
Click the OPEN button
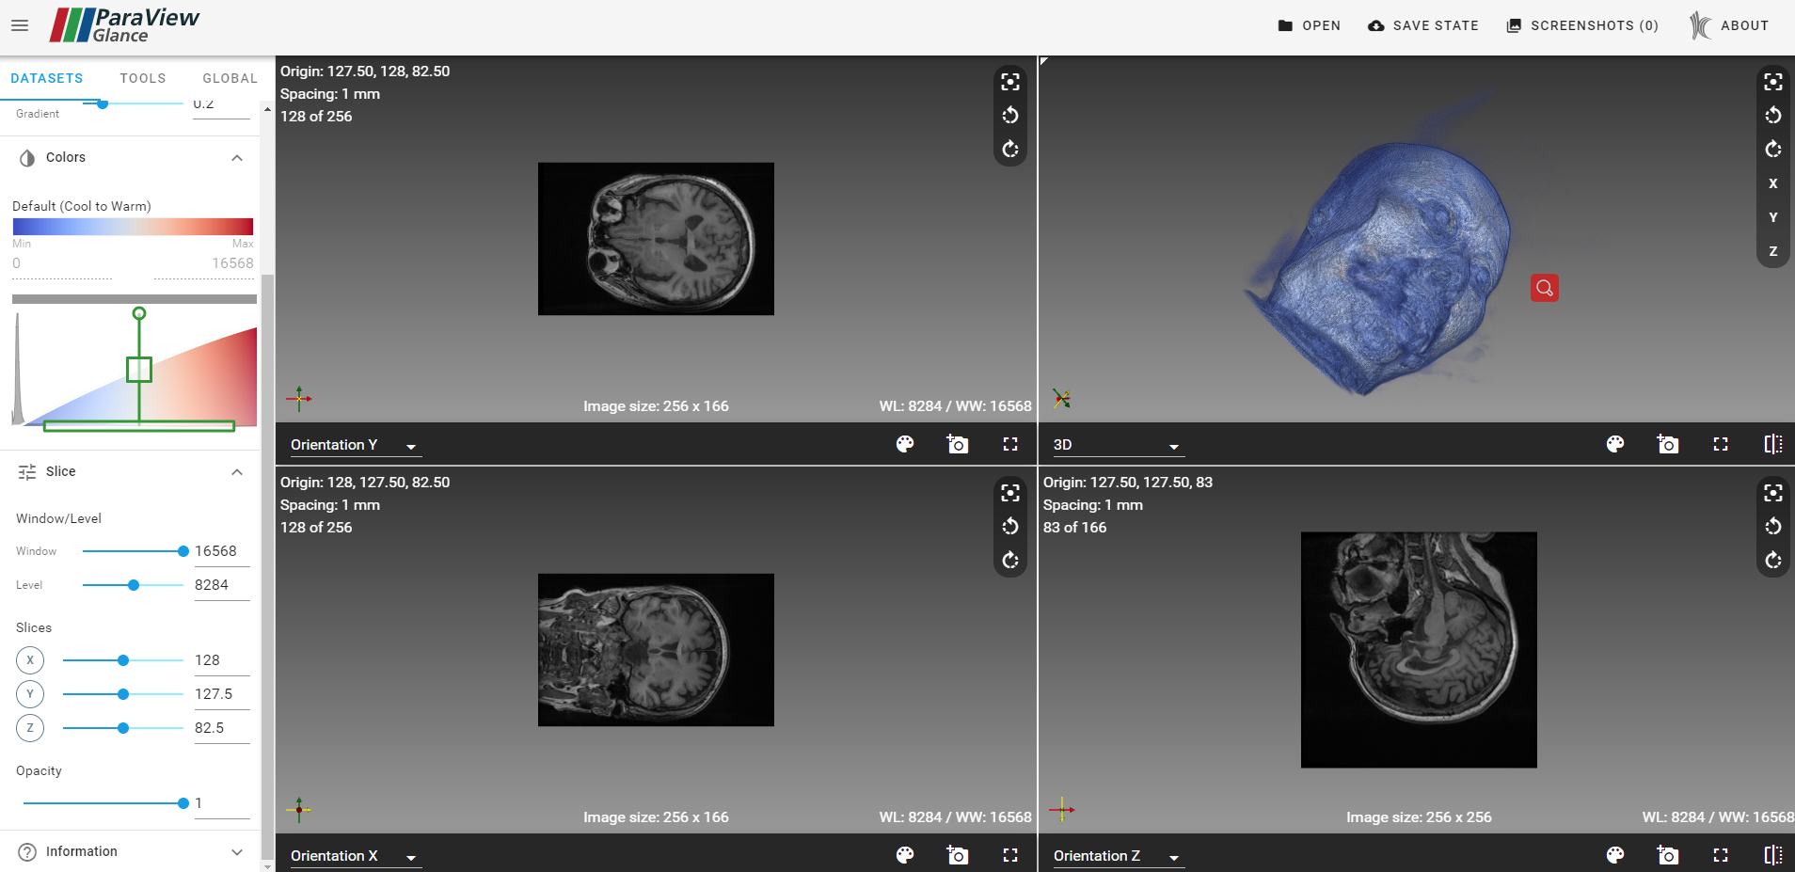(x=1310, y=25)
